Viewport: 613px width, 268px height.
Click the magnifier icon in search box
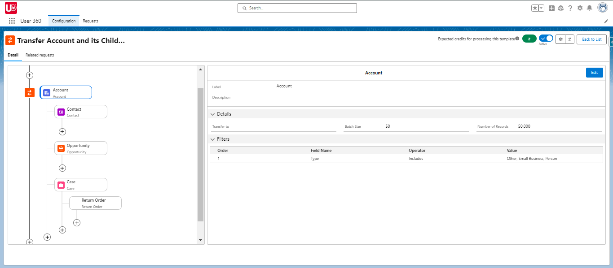point(245,8)
